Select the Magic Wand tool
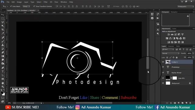This screenshot has width=195, height=110. click(3, 26)
